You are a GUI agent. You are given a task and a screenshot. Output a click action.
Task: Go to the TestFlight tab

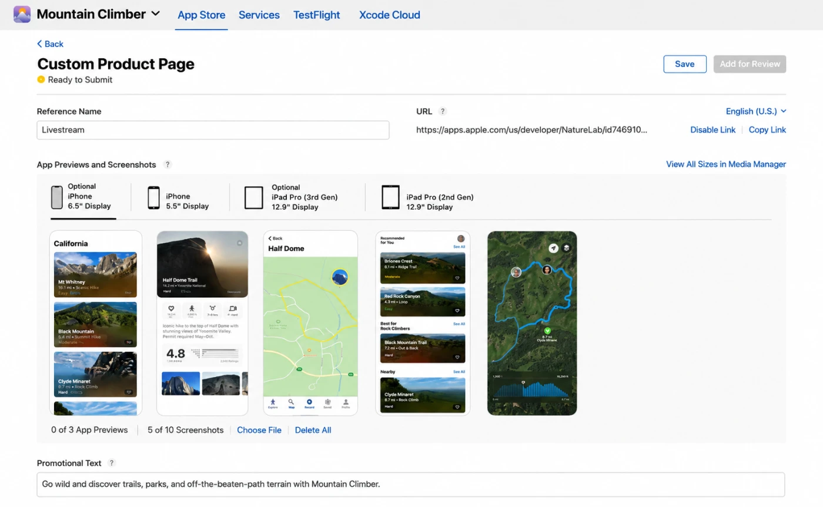316,15
